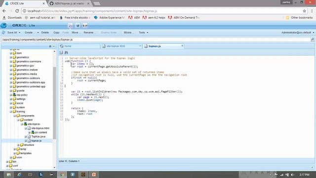316x178 pixels.
Task: Click the TopNav.java file icon in tree
Action: click(x=29, y=136)
